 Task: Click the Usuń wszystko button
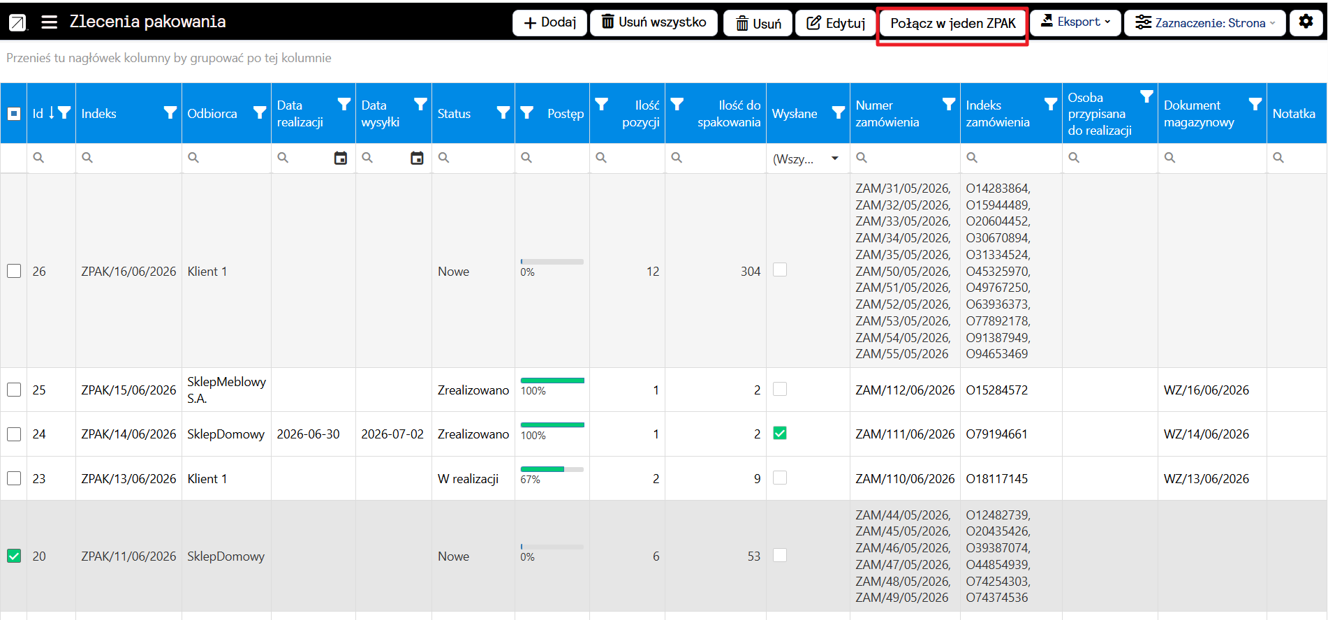coord(654,22)
